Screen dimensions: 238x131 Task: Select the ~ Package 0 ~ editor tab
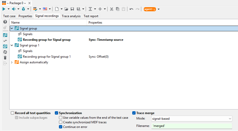point(16,3)
